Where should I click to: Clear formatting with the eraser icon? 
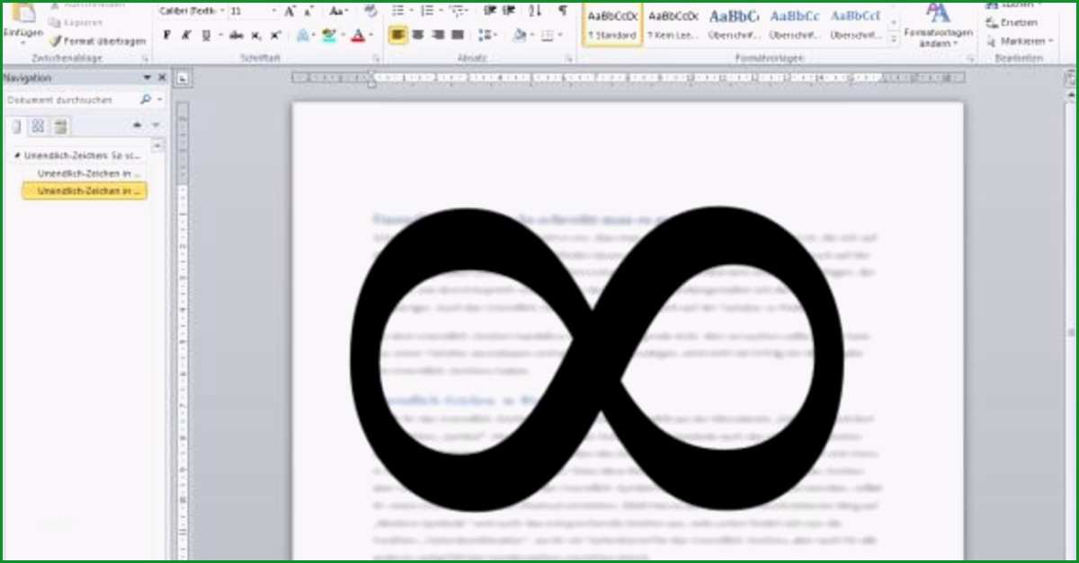pyautogui.click(x=370, y=12)
